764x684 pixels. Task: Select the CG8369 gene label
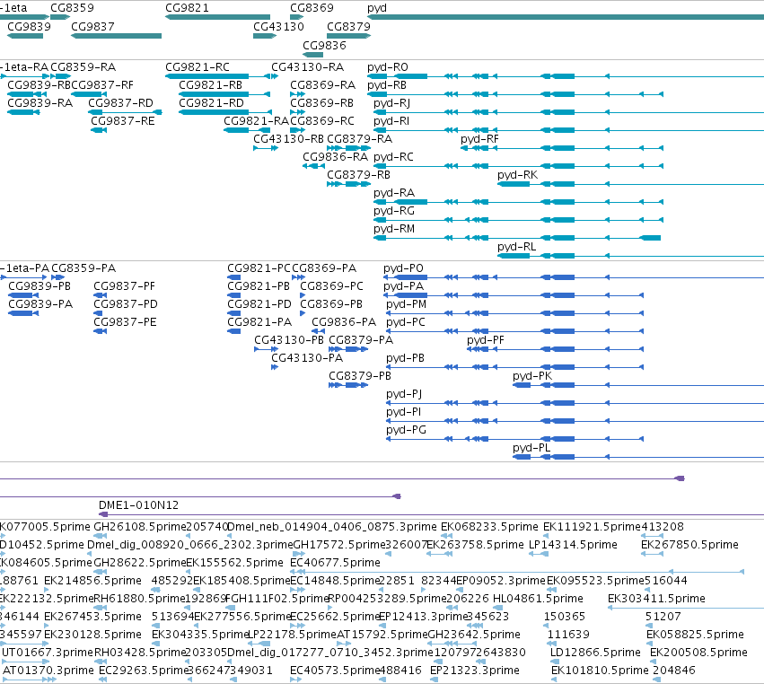[x=312, y=8]
